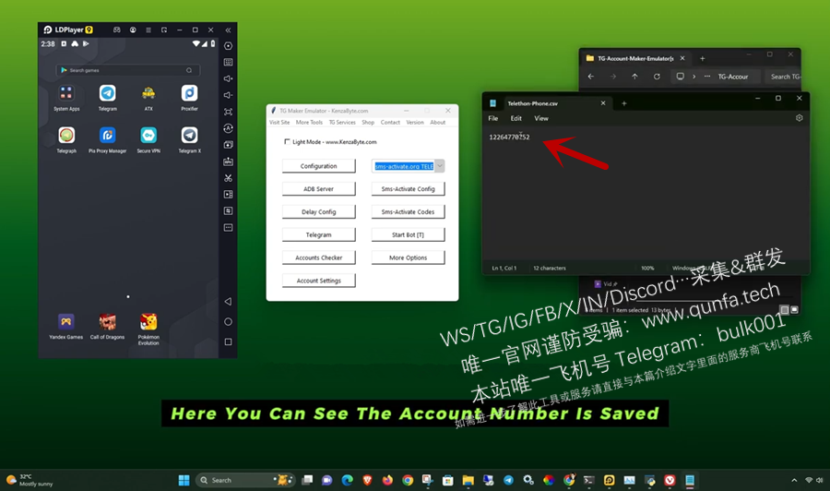Open System Apps folder in LDPlayer
The width and height of the screenshot is (830, 491).
(66, 93)
